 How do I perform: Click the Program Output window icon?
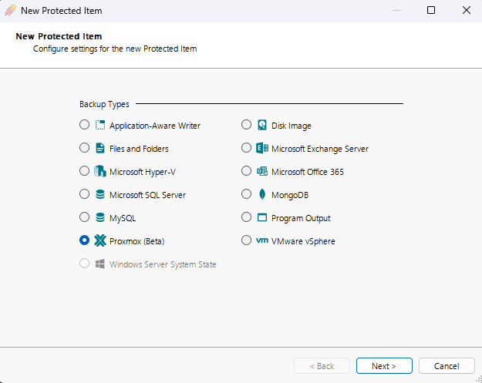pos(262,217)
